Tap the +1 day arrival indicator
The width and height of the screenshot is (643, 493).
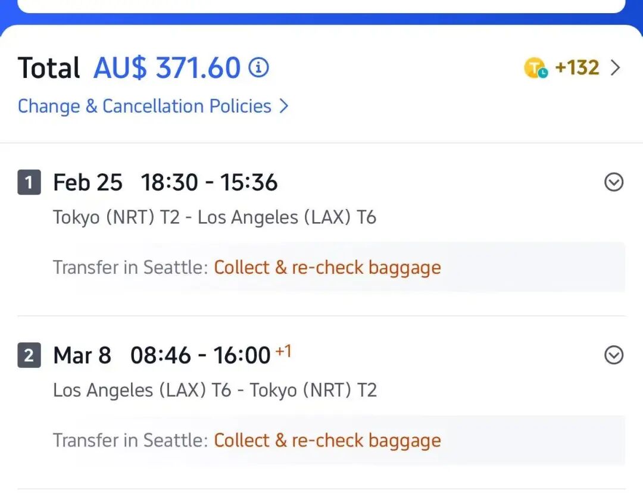tap(283, 351)
